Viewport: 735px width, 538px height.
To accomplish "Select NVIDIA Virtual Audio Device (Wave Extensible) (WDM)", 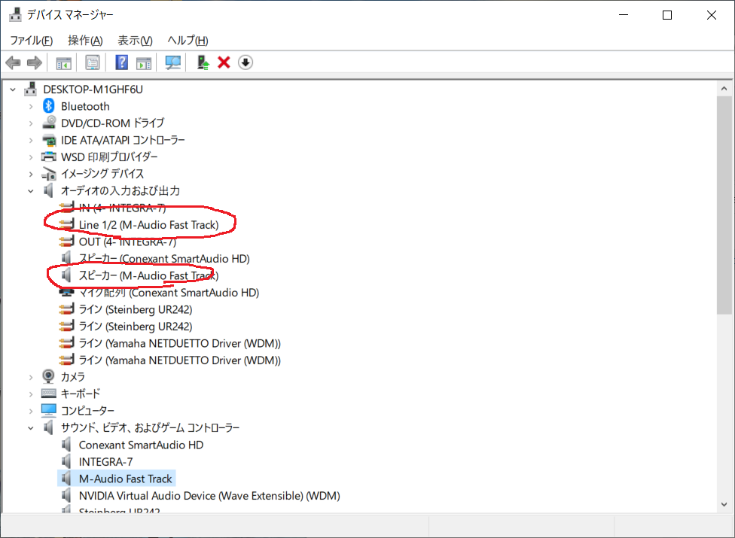I will pos(209,495).
